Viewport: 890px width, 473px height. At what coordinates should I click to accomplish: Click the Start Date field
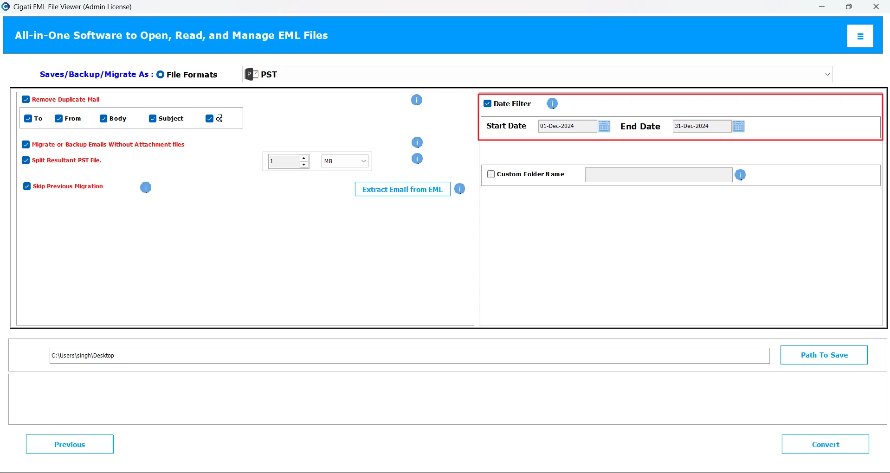coord(568,126)
